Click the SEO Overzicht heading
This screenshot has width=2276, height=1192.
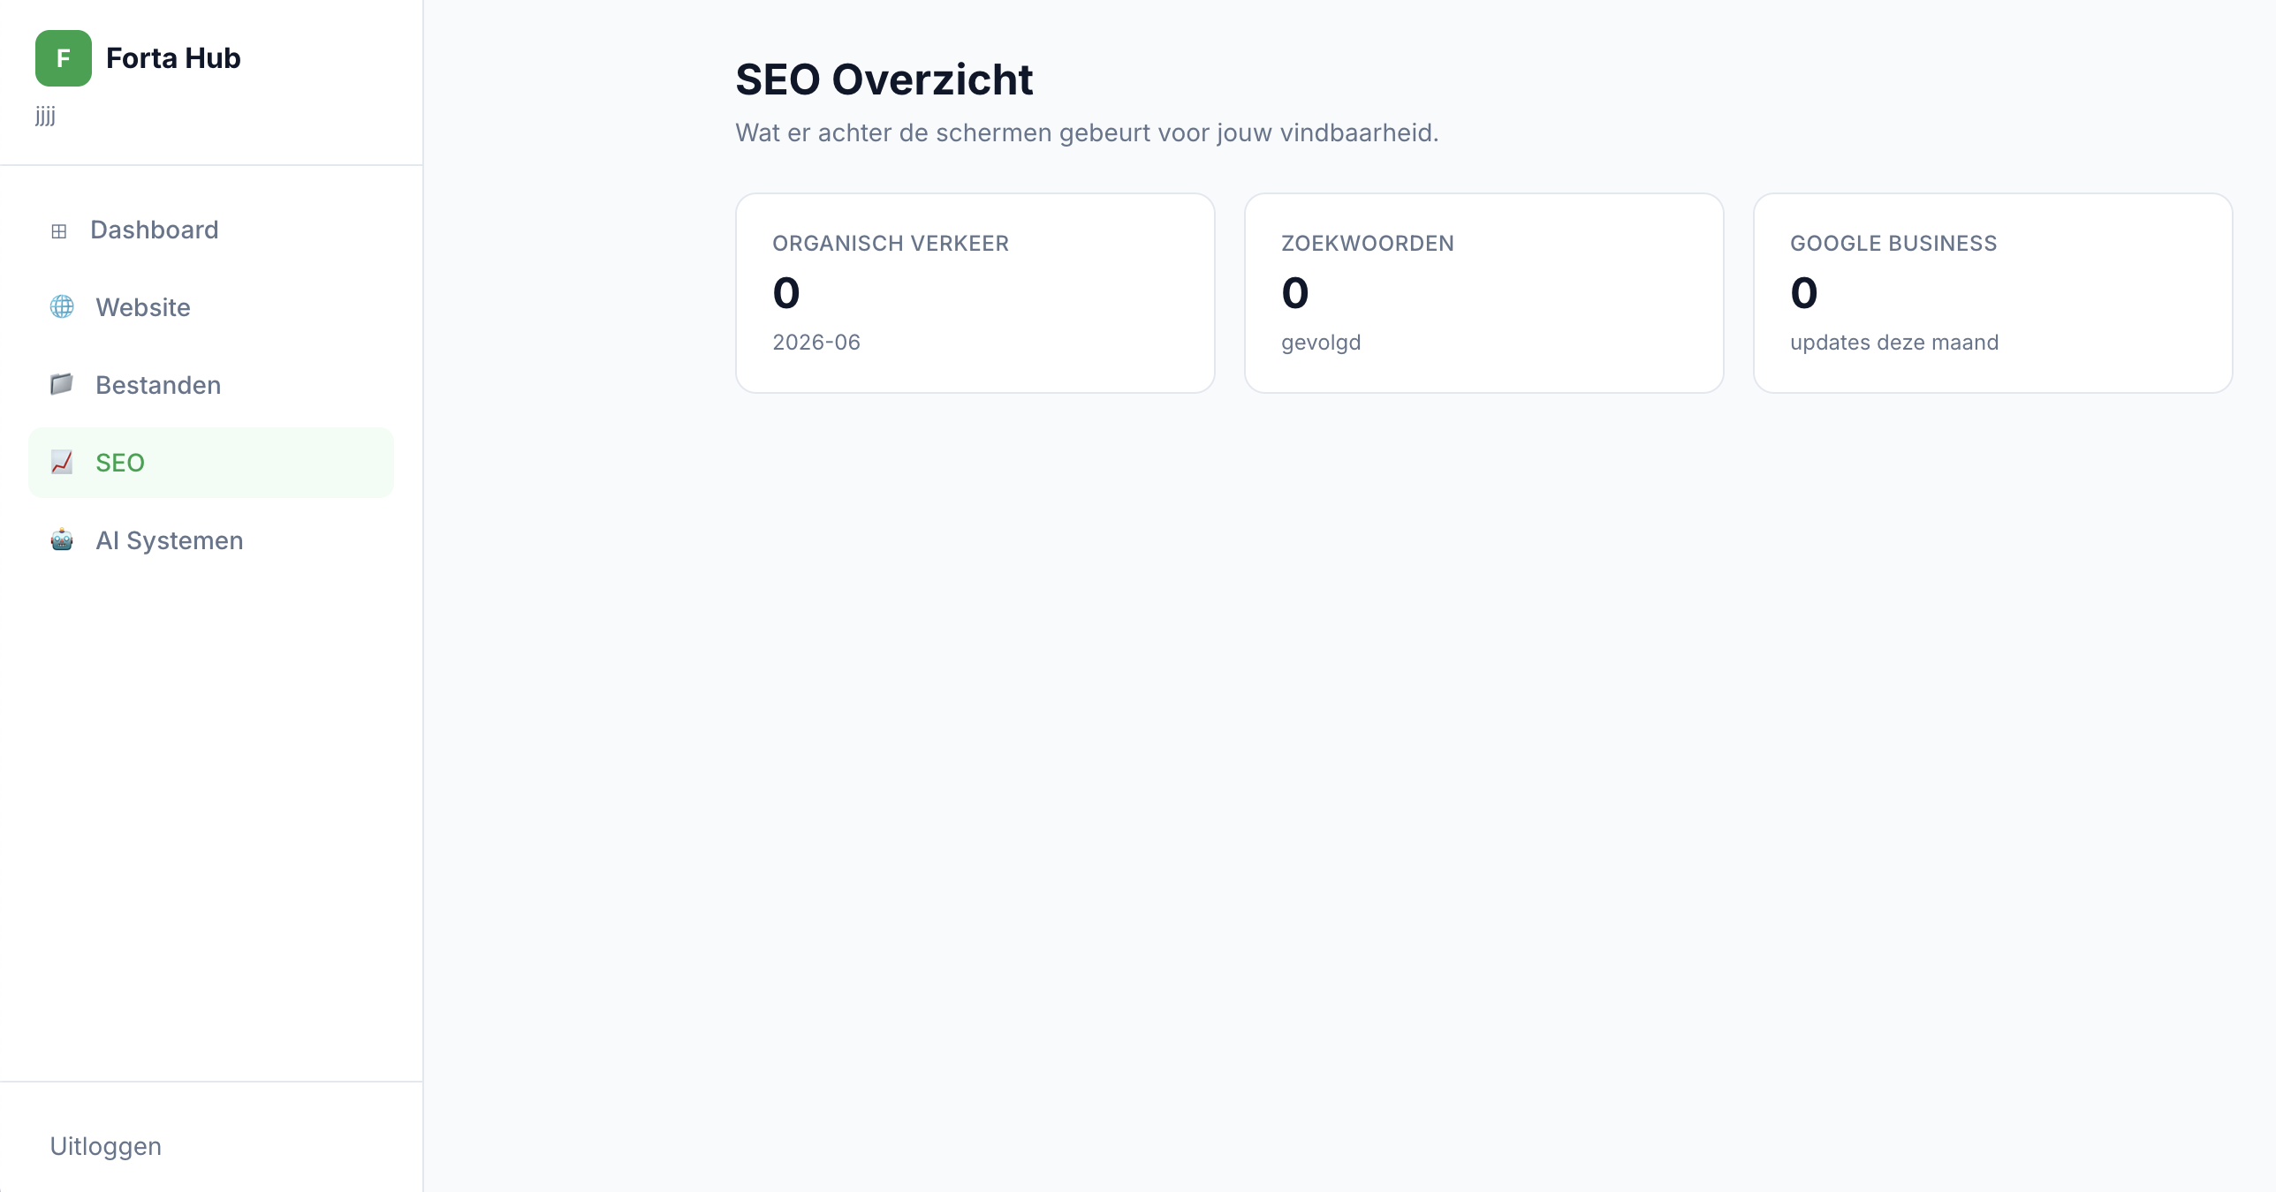[884, 79]
